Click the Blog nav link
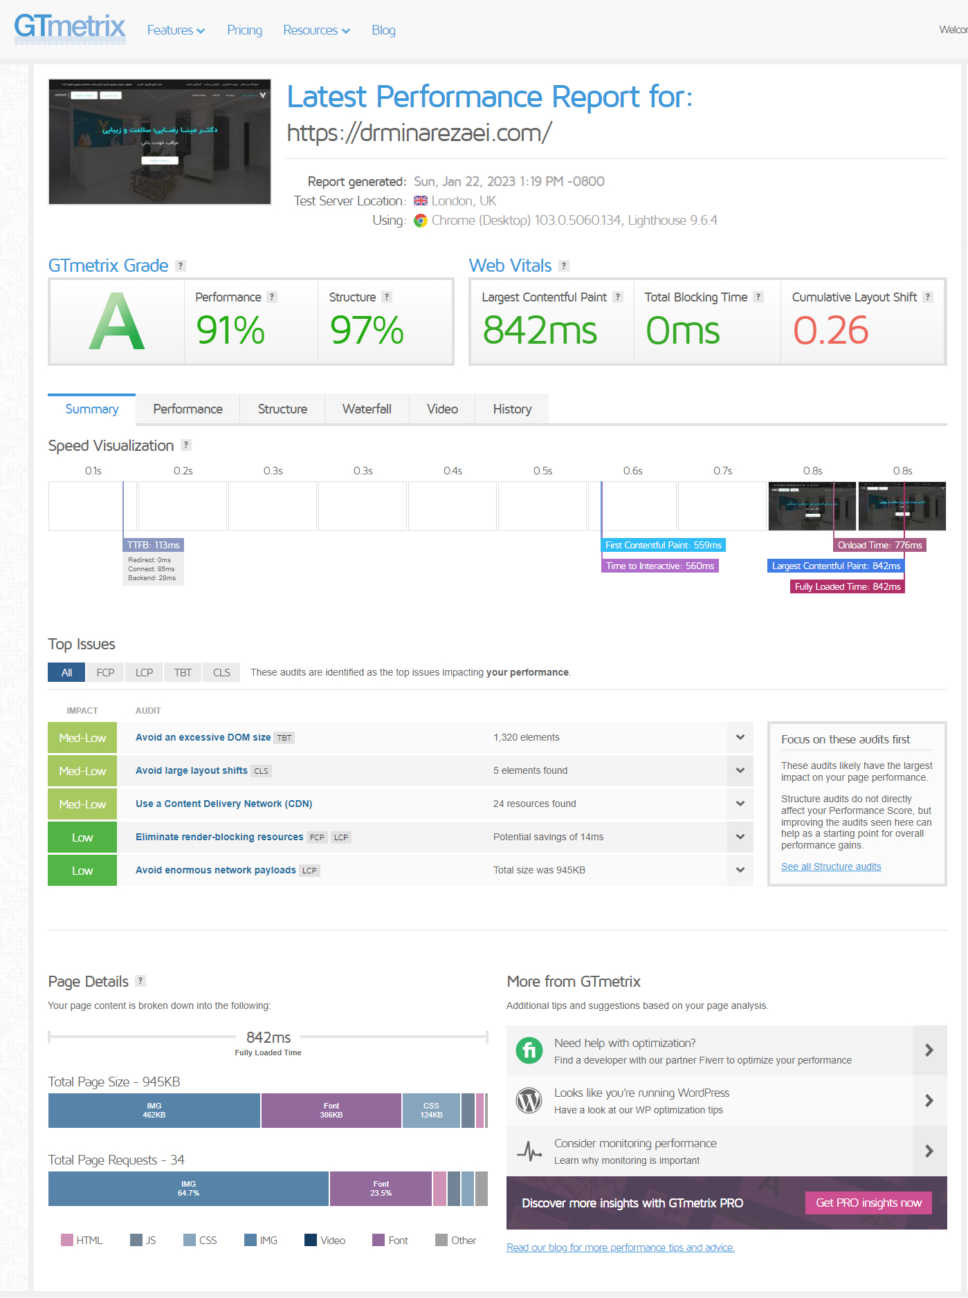 pos(383,30)
